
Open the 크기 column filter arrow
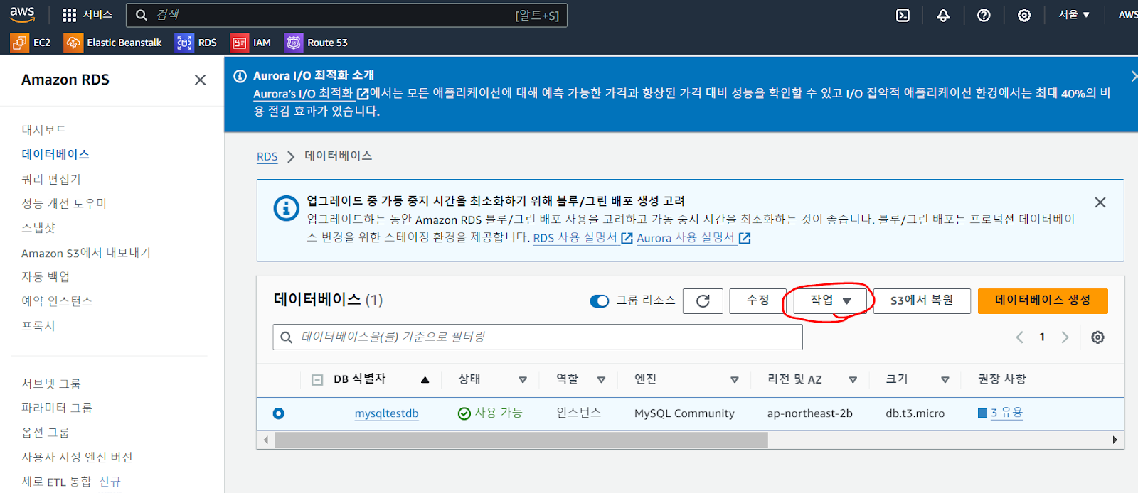pos(945,380)
